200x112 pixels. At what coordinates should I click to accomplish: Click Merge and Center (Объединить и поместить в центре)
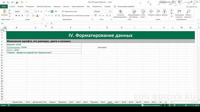76,16
